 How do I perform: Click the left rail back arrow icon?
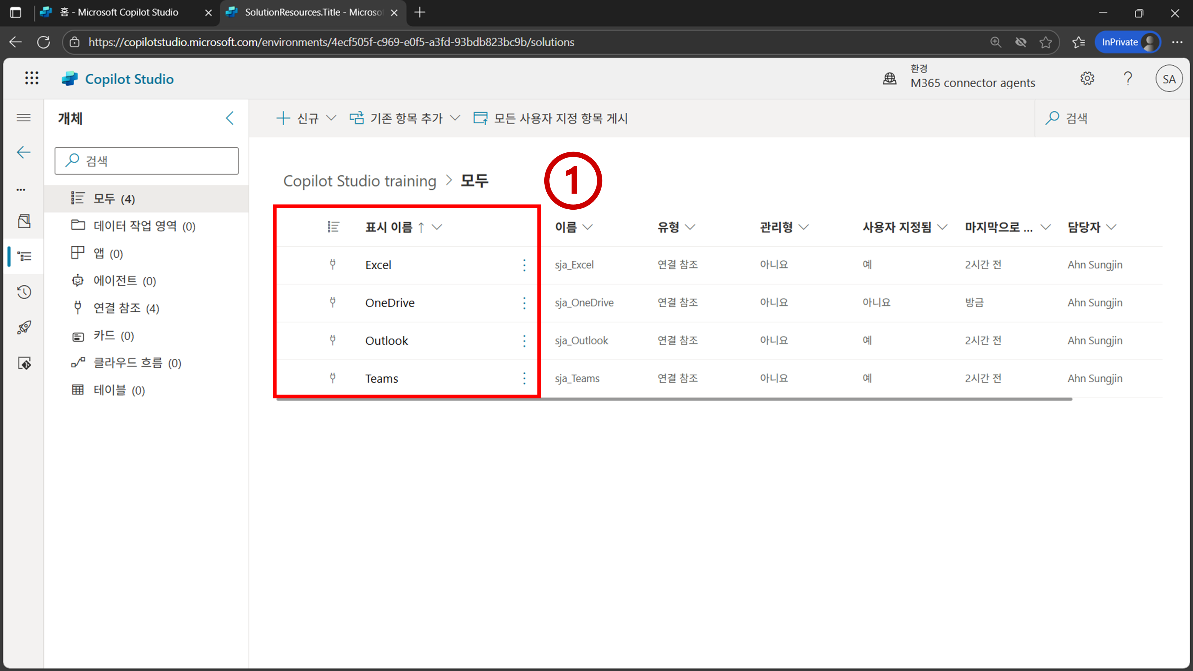coord(24,152)
